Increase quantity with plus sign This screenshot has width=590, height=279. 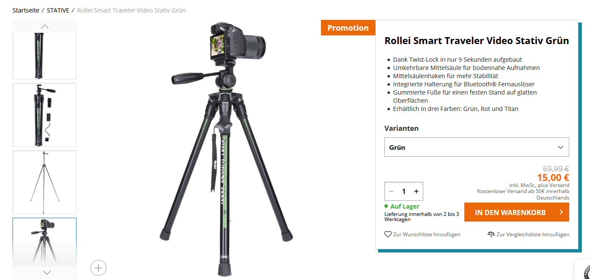[x=416, y=191]
